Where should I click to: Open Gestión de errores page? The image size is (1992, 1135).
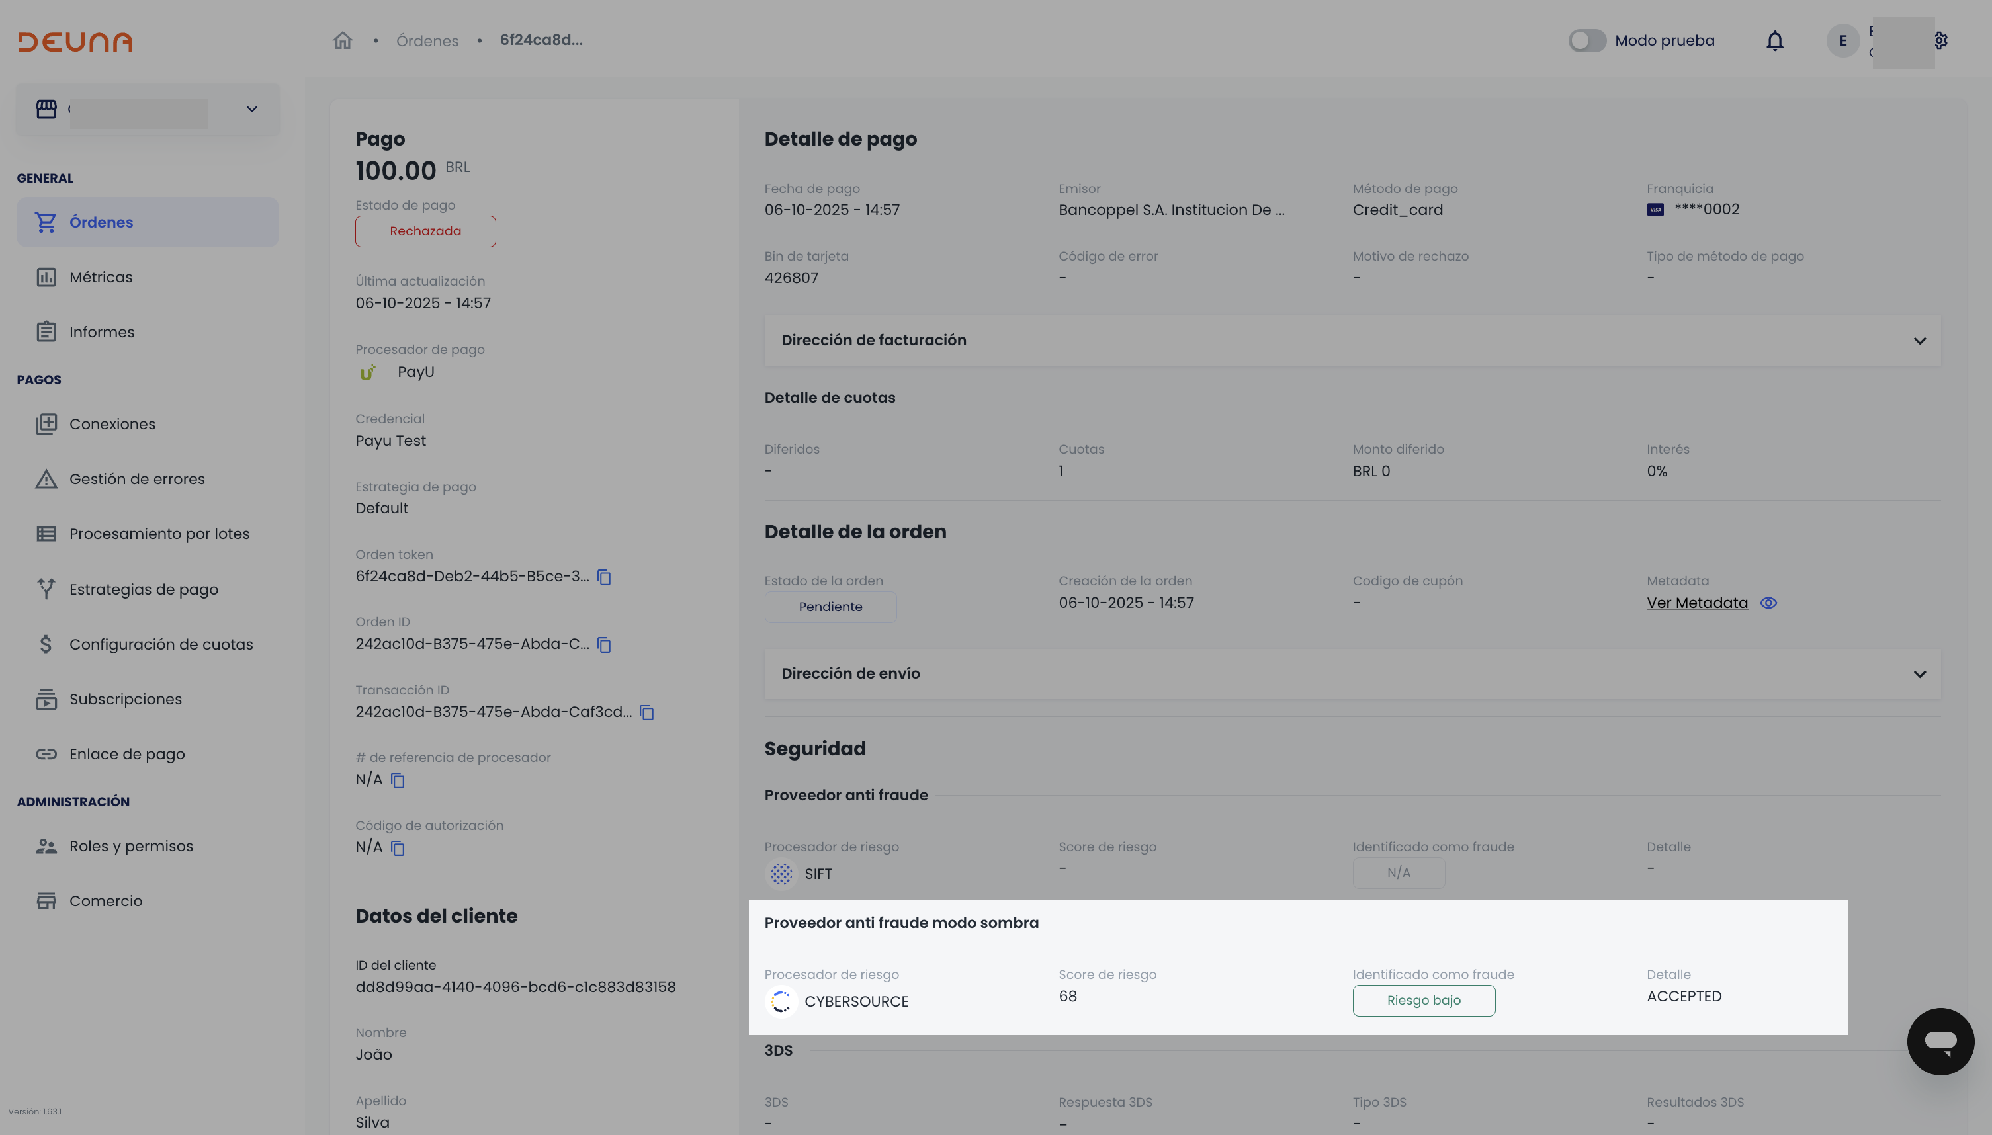click(x=136, y=480)
